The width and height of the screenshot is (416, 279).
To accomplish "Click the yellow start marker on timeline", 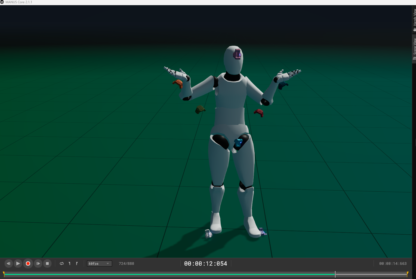I will (4, 274).
